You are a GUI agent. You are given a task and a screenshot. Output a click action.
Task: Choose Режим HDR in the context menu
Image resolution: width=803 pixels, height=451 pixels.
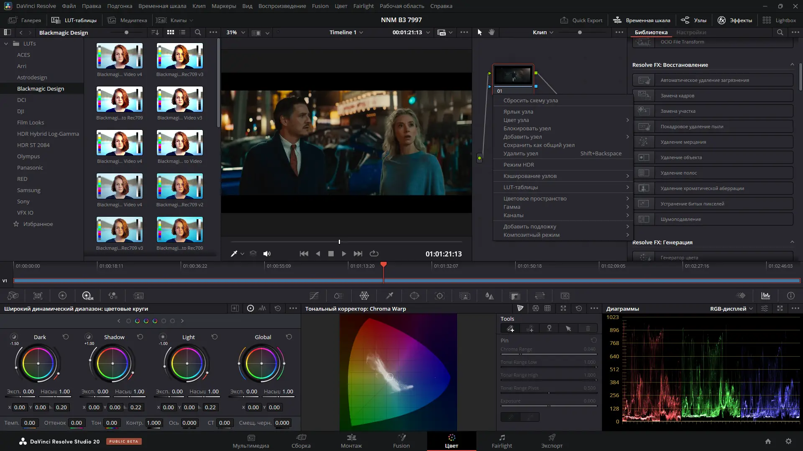[519, 165]
